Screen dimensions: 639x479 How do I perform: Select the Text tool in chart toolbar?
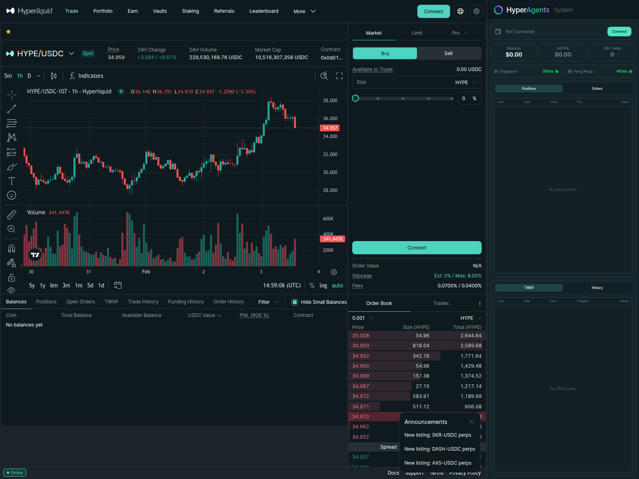[x=12, y=181]
